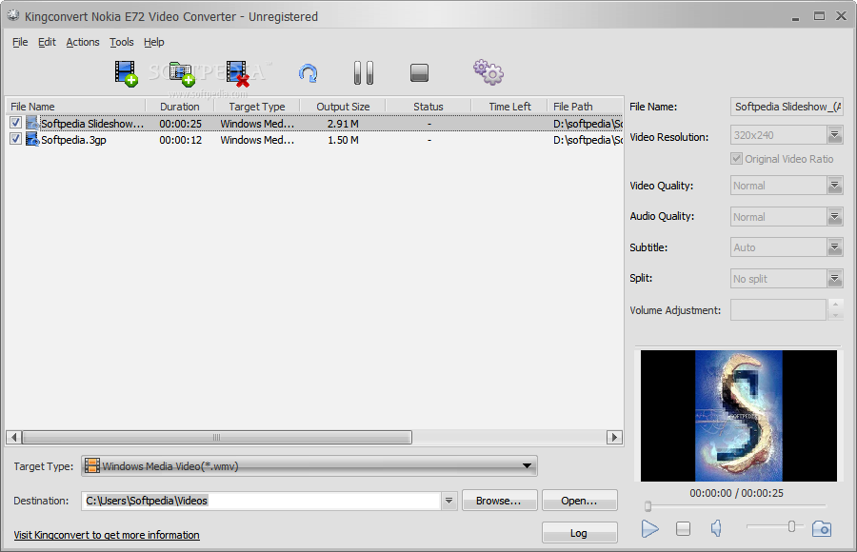Stop the preview playback
Viewport: 857px width, 552px height.
(683, 528)
